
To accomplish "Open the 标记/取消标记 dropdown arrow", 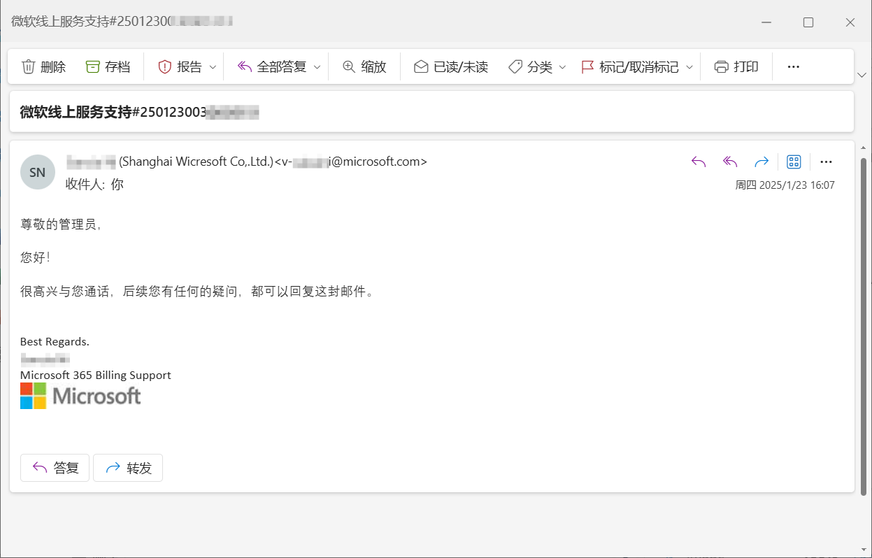I will tap(689, 67).
